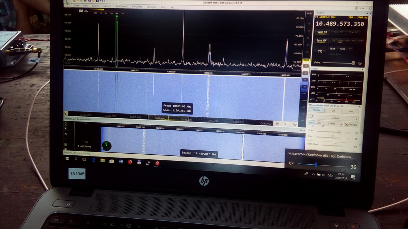Select AM transmit mode
The height and width of the screenshot is (229, 408).
point(347,41)
